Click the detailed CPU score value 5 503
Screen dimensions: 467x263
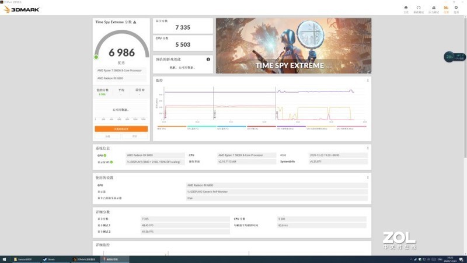(x=322, y=219)
